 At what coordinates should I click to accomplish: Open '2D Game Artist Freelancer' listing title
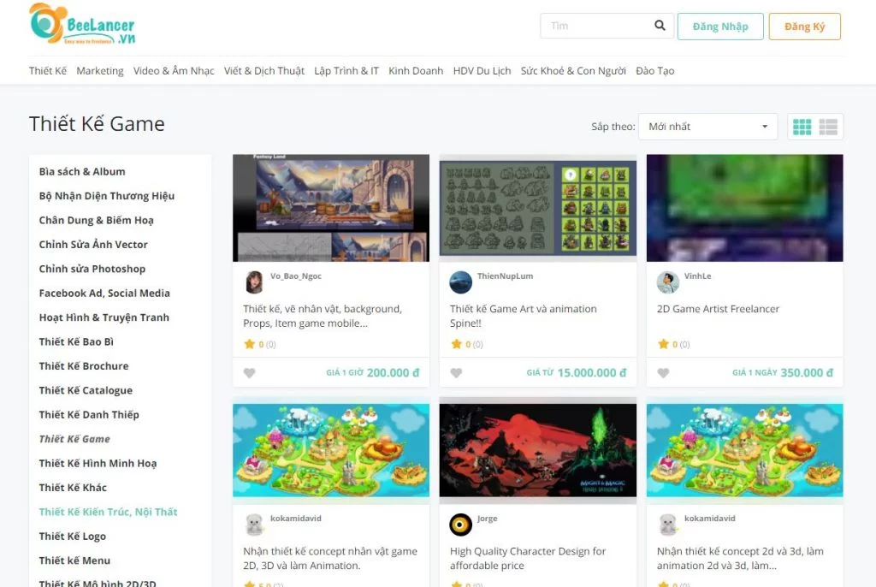tap(718, 309)
